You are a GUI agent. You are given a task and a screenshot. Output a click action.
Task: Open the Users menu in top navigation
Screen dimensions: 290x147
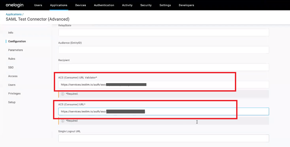click(x=38, y=5)
